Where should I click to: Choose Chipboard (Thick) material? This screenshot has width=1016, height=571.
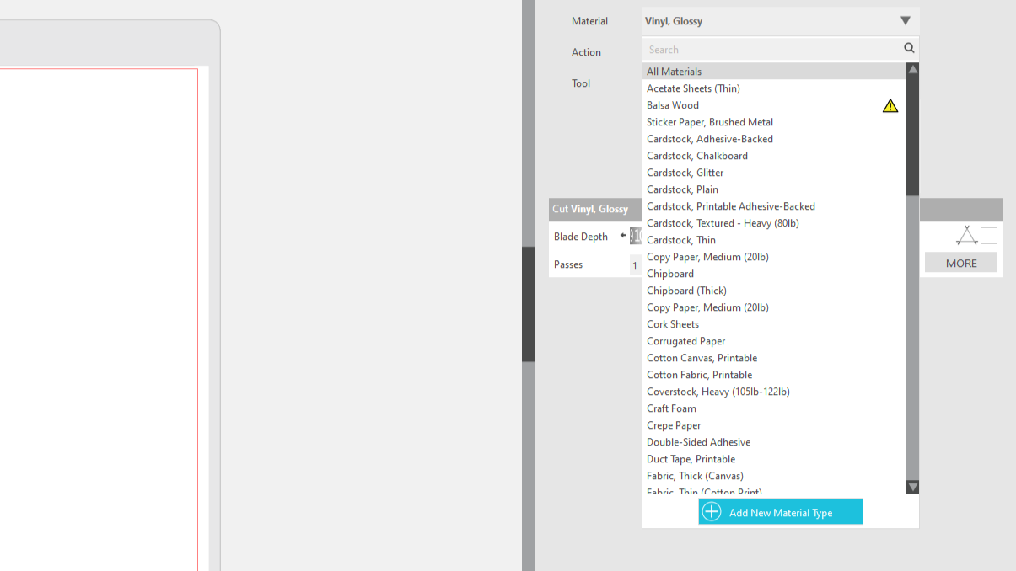(x=774, y=291)
